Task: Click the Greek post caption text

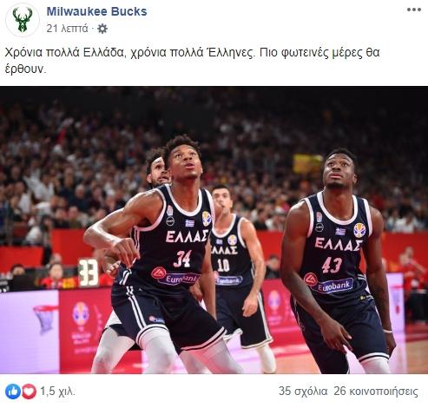Action: point(192,61)
